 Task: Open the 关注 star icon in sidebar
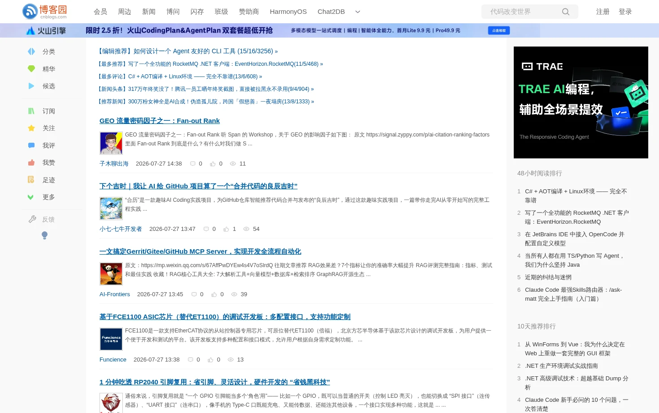[x=31, y=128]
